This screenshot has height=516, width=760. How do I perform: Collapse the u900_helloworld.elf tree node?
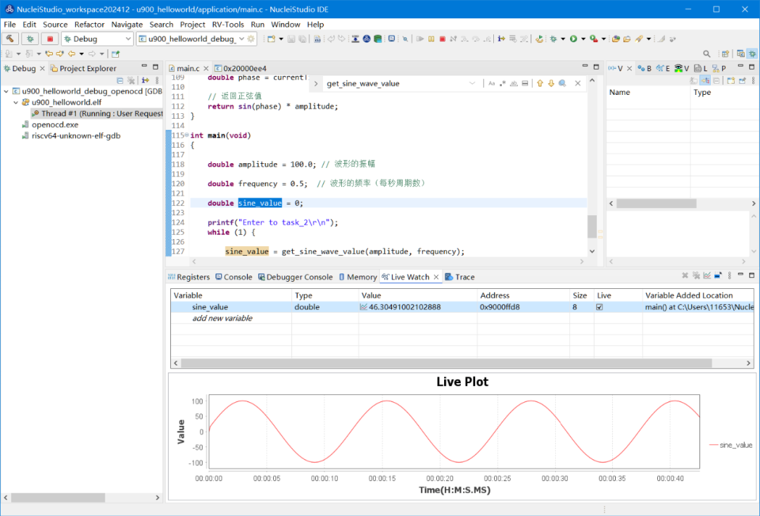click(x=16, y=102)
